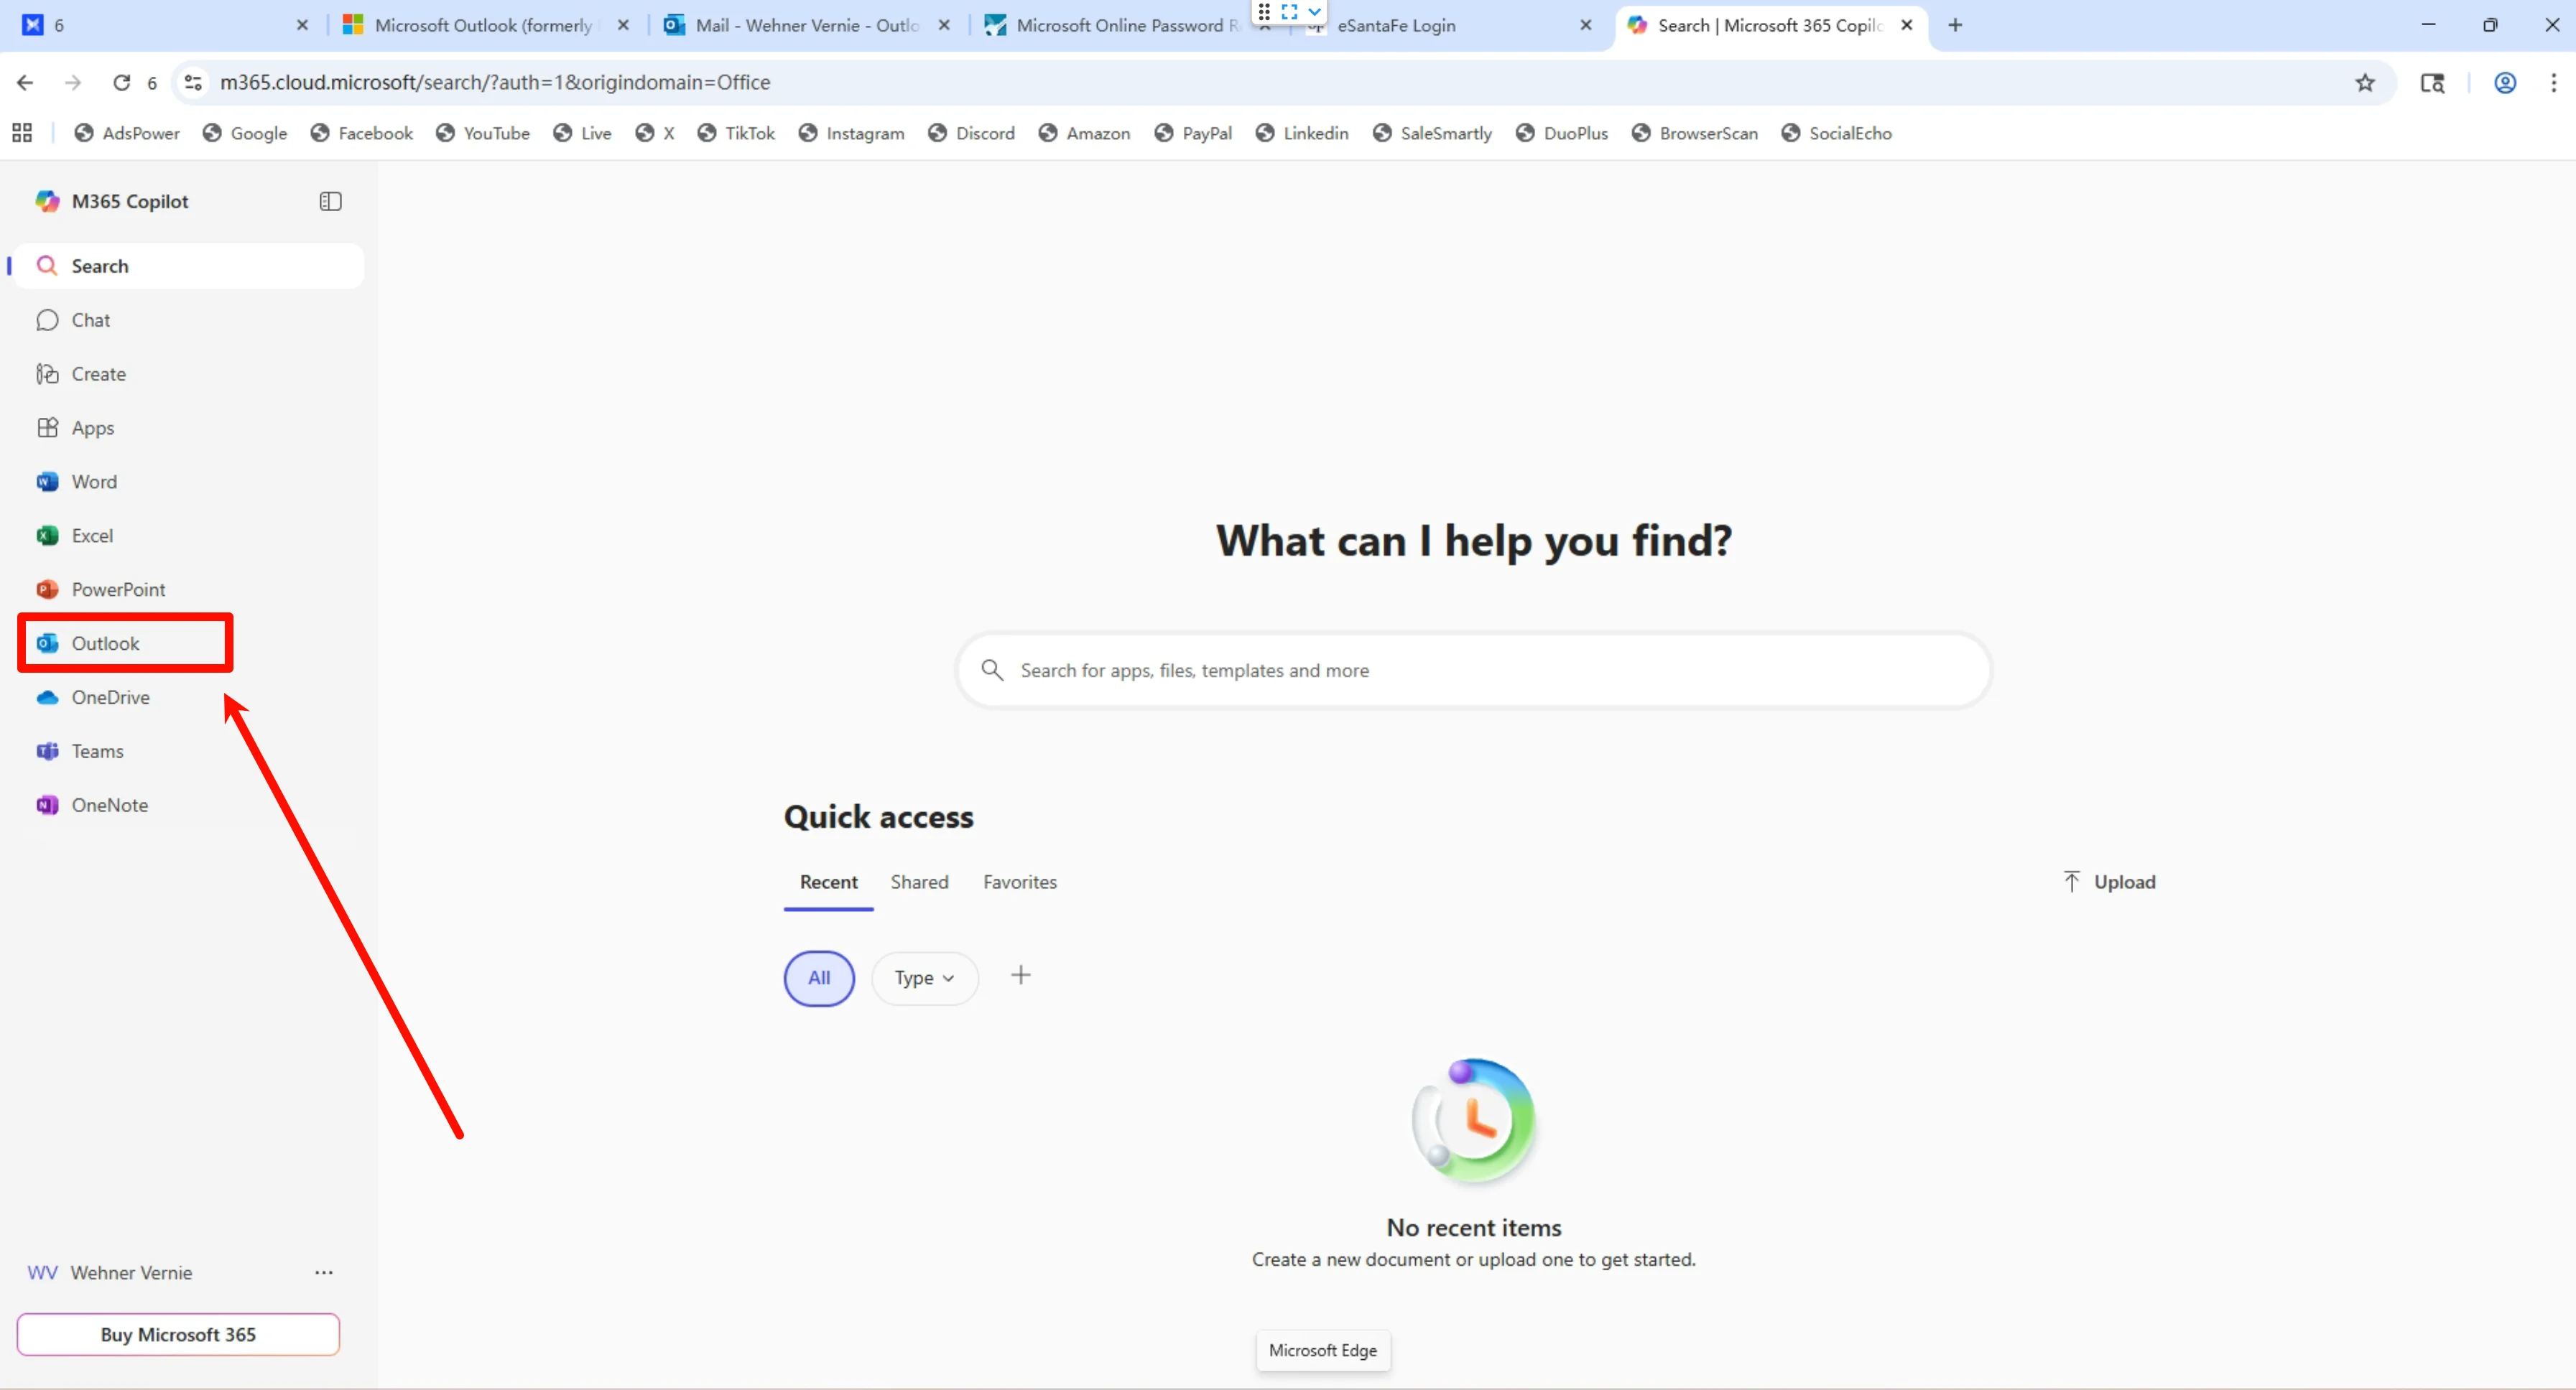Screen dimensions: 2576x1390
Task: Open the PayPal bookmark
Action: coord(1193,133)
